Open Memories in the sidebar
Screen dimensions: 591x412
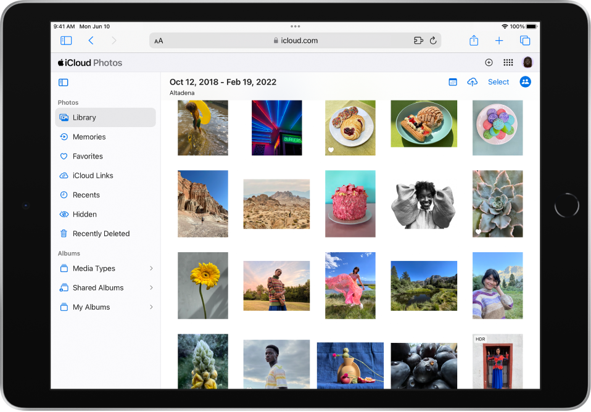105,137
